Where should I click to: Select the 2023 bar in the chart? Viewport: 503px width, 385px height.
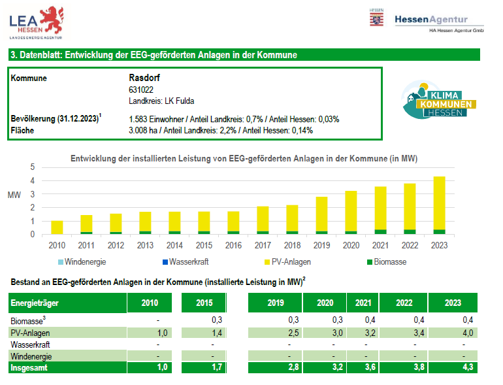(439, 205)
